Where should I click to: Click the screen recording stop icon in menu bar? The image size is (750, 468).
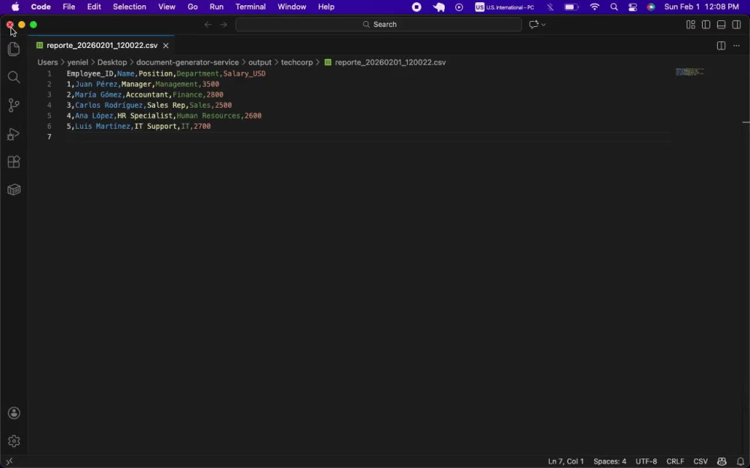(416, 7)
